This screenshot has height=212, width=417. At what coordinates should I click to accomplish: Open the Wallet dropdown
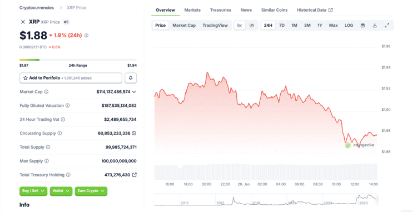[x=61, y=191]
